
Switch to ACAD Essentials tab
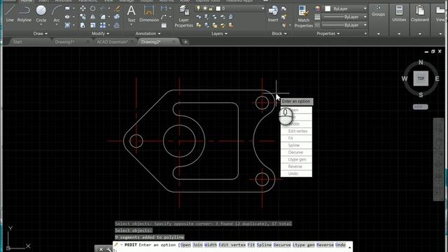pos(112,42)
